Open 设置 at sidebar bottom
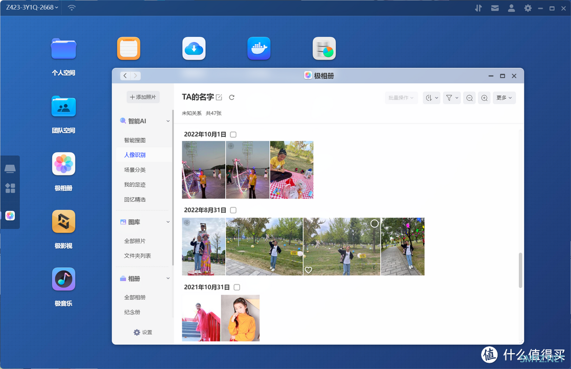571x369 pixels. point(143,332)
